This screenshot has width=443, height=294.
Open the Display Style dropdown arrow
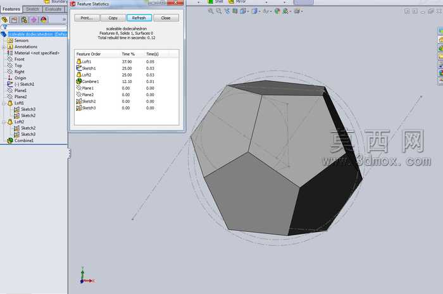coord(259,11)
